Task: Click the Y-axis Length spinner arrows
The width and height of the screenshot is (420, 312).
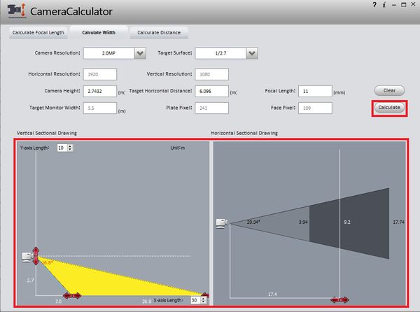Action: click(x=70, y=148)
